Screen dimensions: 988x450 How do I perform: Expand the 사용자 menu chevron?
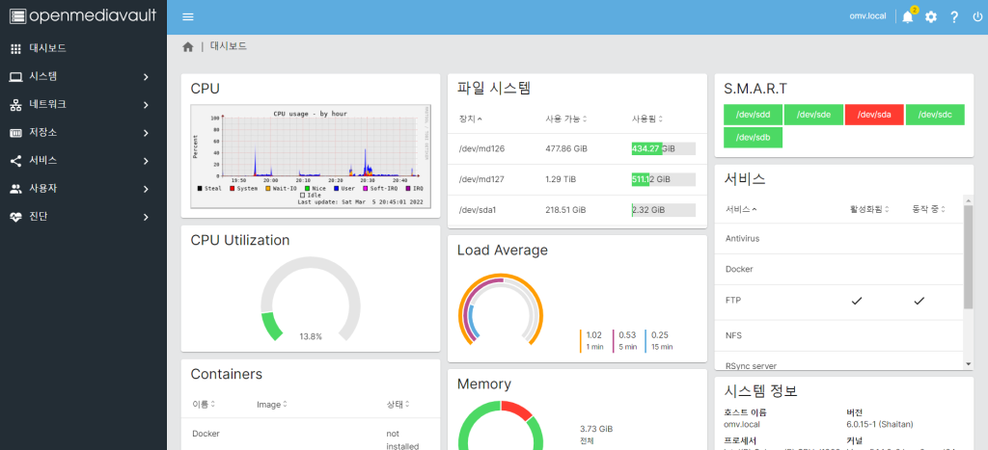[x=146, y=189]
